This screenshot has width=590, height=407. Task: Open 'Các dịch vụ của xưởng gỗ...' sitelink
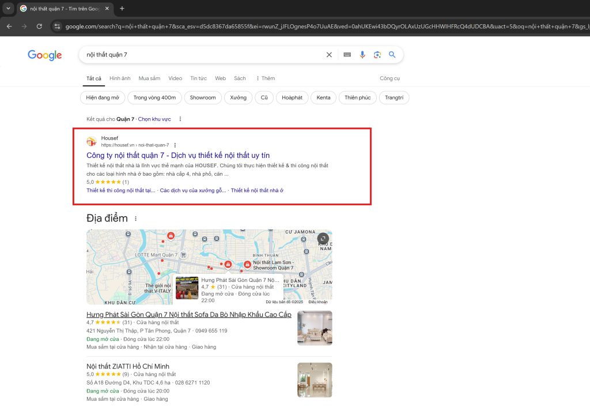click(193, 190)
